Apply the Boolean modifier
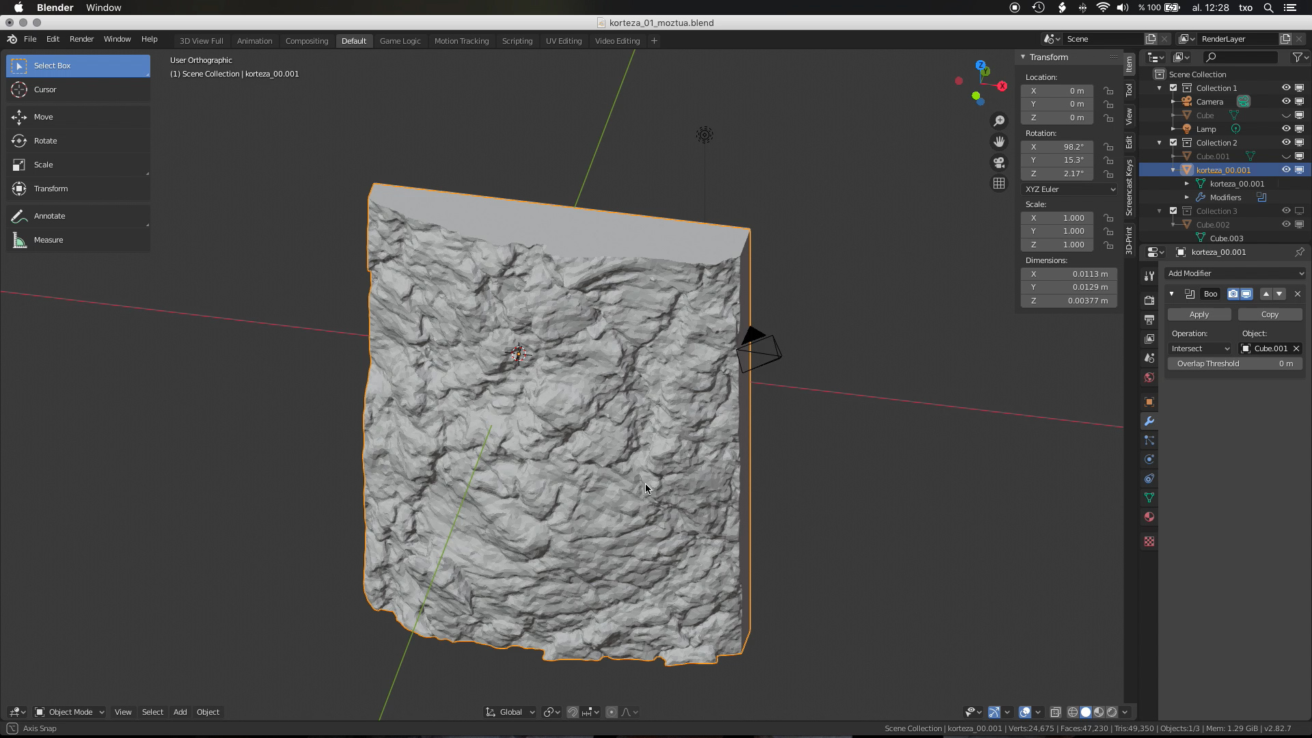This screenshot has width=1312, height=738. tap(1199, 314)
